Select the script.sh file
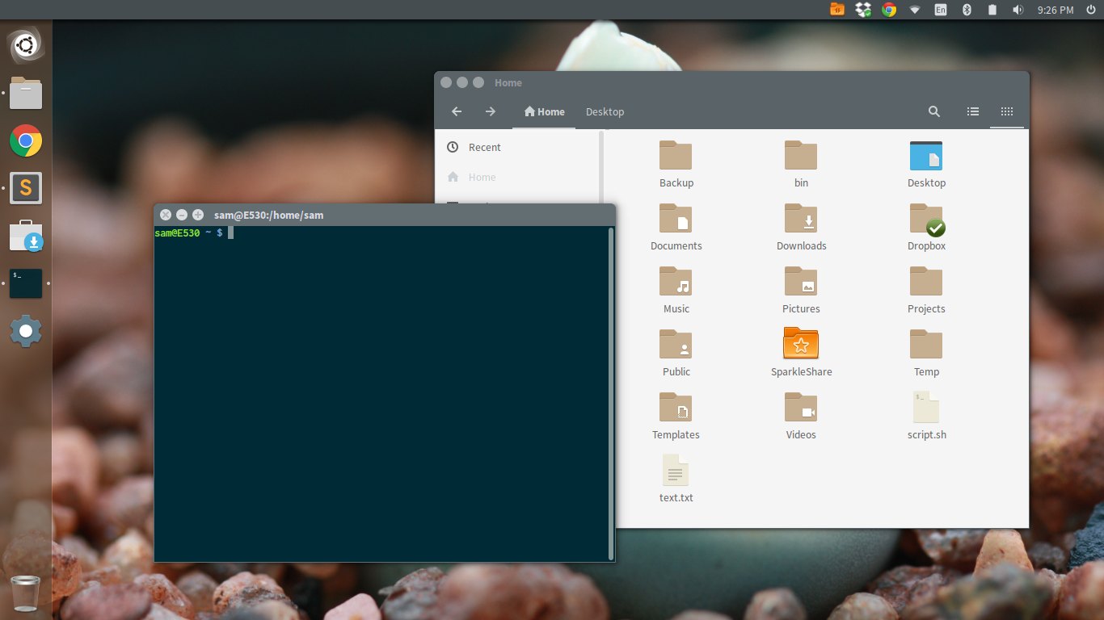 (926, 408)
